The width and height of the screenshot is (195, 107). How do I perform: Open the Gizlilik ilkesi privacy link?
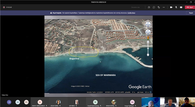(131, 13)
